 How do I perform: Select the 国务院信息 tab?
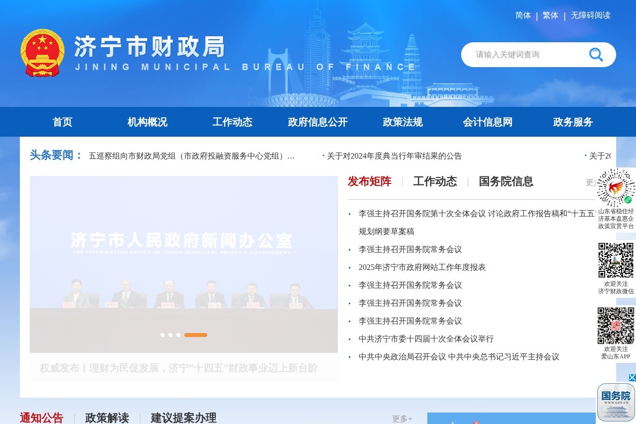pyautogui.click(x=506, y=181)
